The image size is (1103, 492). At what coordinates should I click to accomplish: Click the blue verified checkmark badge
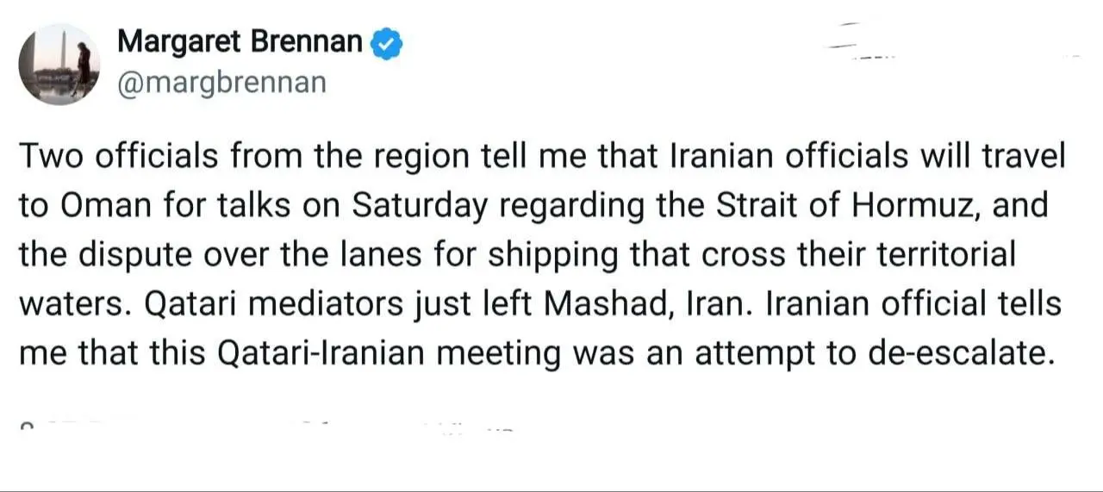click(x=386, y=42)
